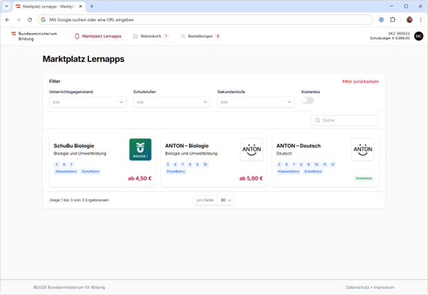Open a new browser tab
Screen dimensions: 428x295
click(92, 6)
